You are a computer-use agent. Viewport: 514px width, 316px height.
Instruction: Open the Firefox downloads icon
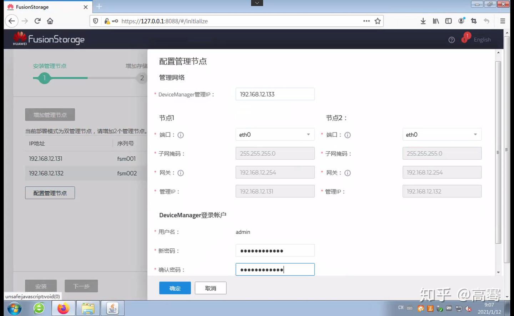click(423, 21)
